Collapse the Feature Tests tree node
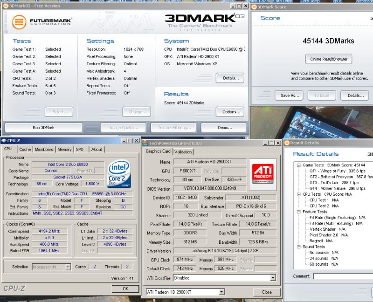 tap(298, 212)
